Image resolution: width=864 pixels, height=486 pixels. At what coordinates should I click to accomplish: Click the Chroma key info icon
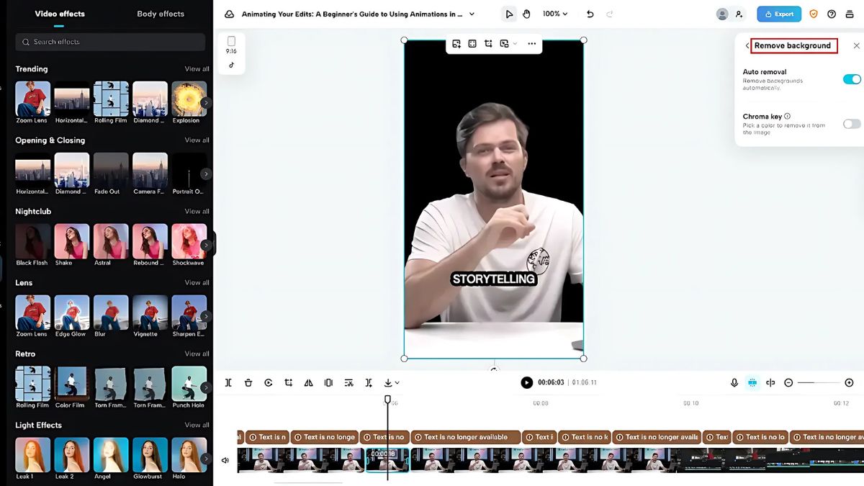coord(787,116)
